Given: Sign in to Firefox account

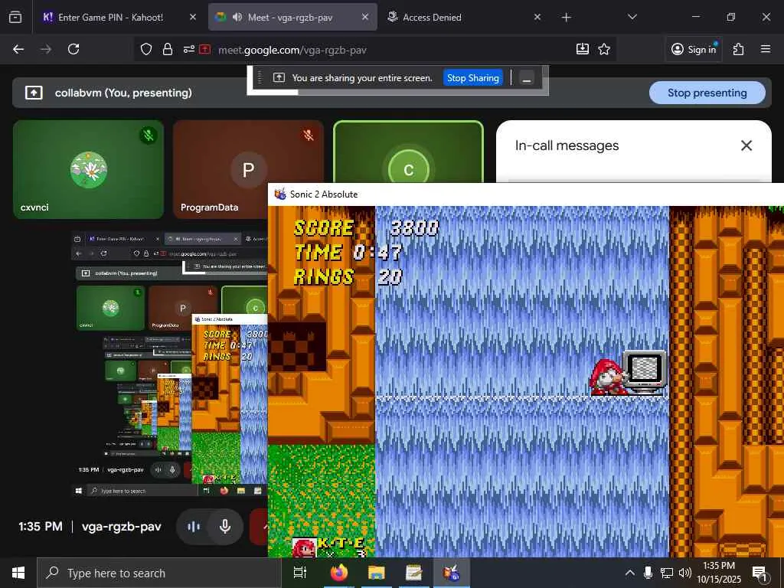Looking at the screenshot, I should 694,49.
